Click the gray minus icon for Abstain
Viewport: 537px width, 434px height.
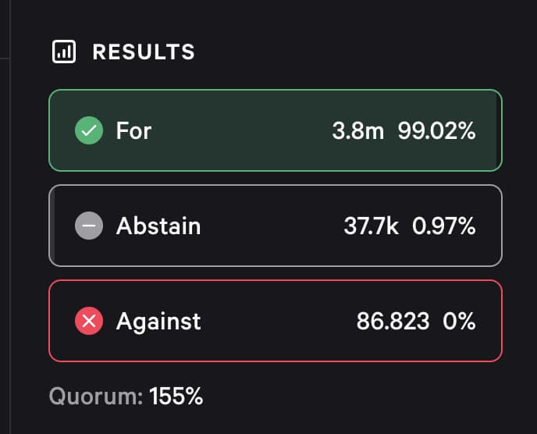tap(89, 226)
